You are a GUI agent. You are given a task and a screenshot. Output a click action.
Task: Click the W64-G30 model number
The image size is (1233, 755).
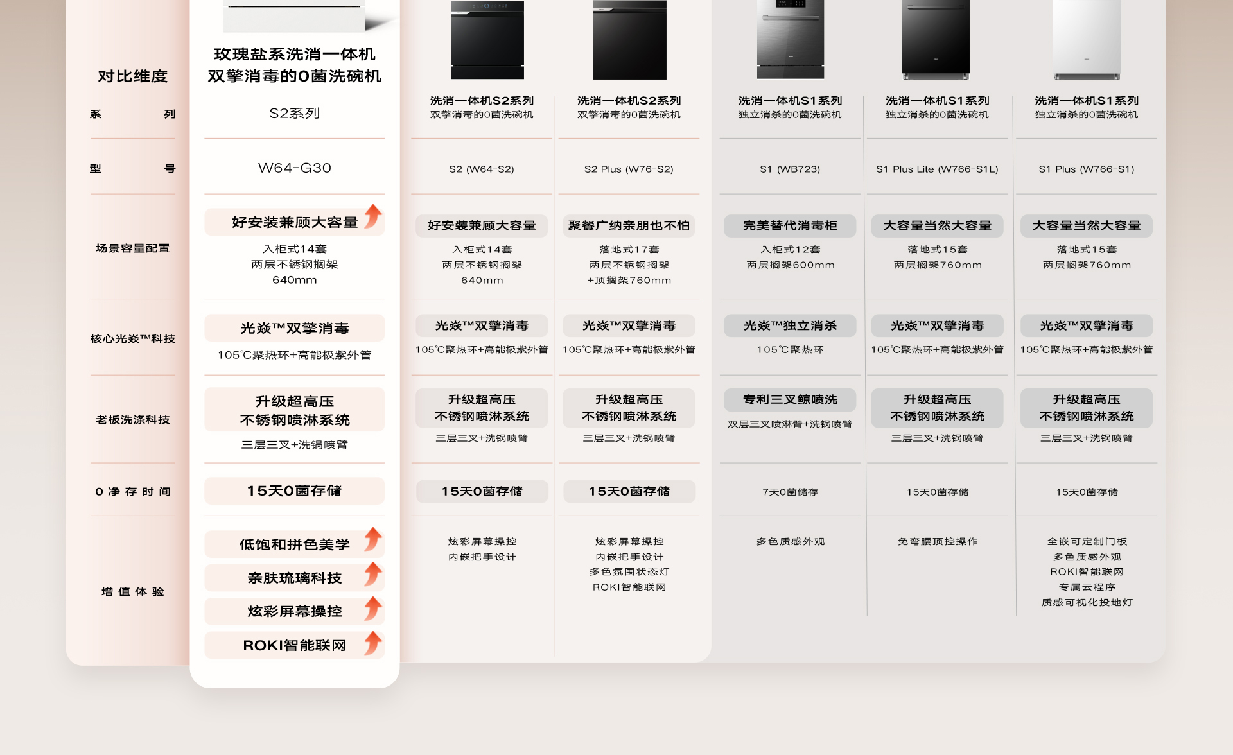[294, 168]
